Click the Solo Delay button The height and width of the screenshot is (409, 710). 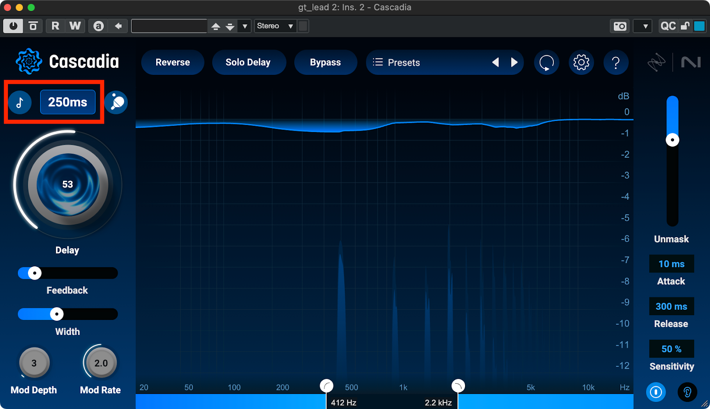[248, 62]
